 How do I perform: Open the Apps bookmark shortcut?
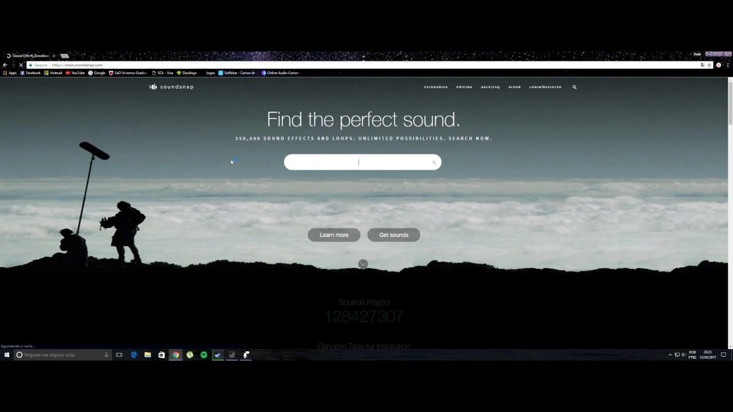click(10, 73)
